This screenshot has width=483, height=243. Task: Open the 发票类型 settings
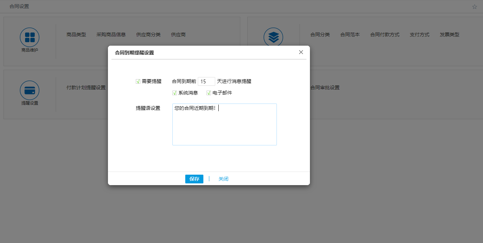pyautogui.click(x=449, y=35)
